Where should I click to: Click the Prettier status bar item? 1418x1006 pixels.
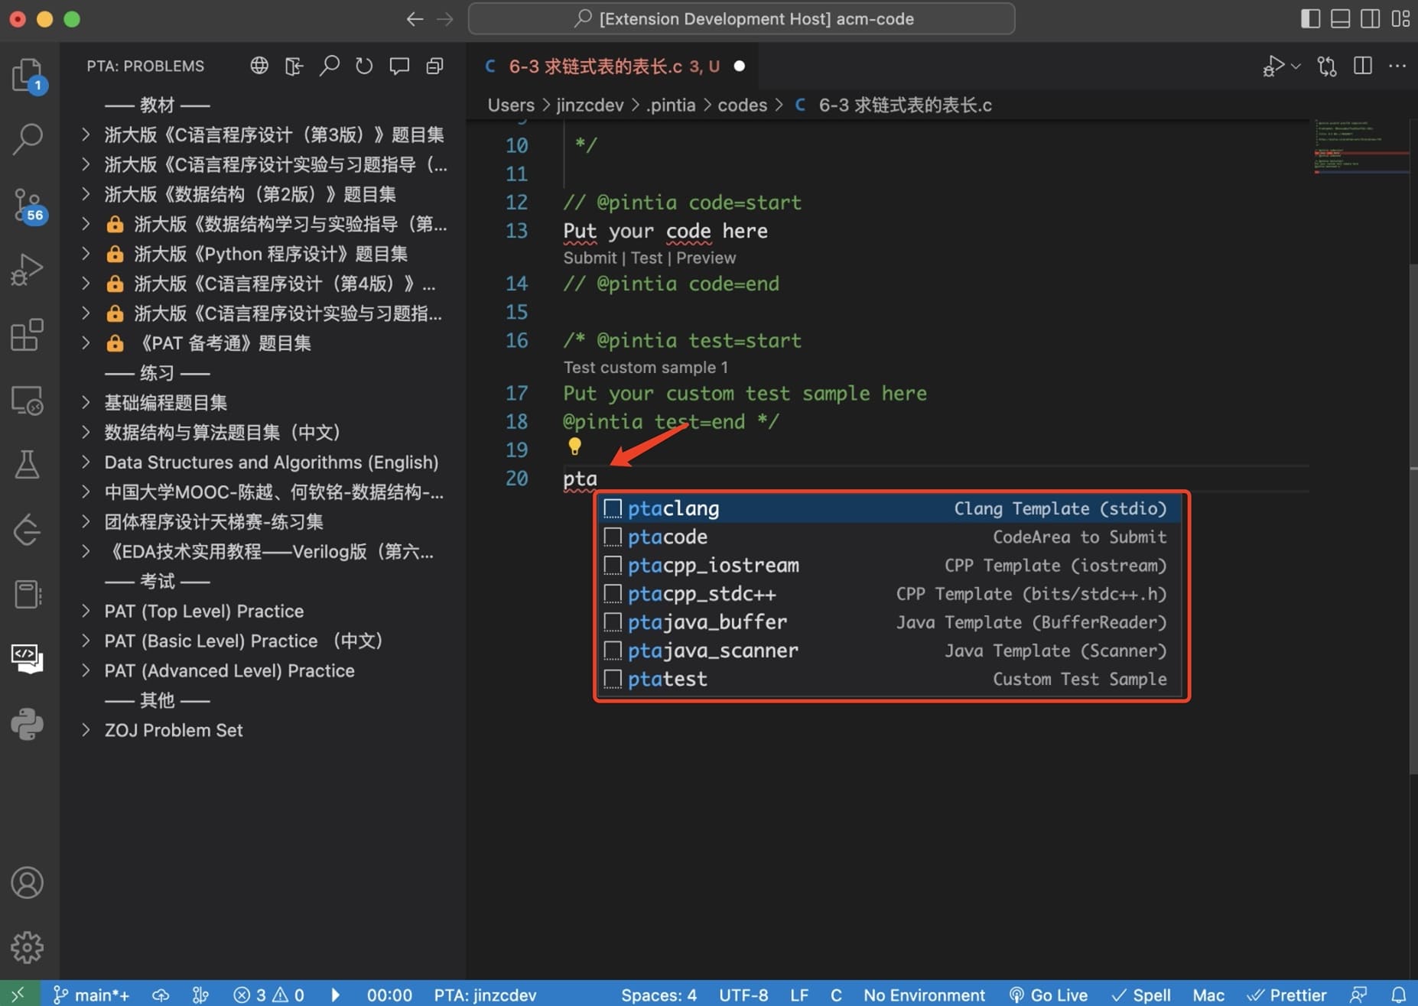[x=1286, y=995]
